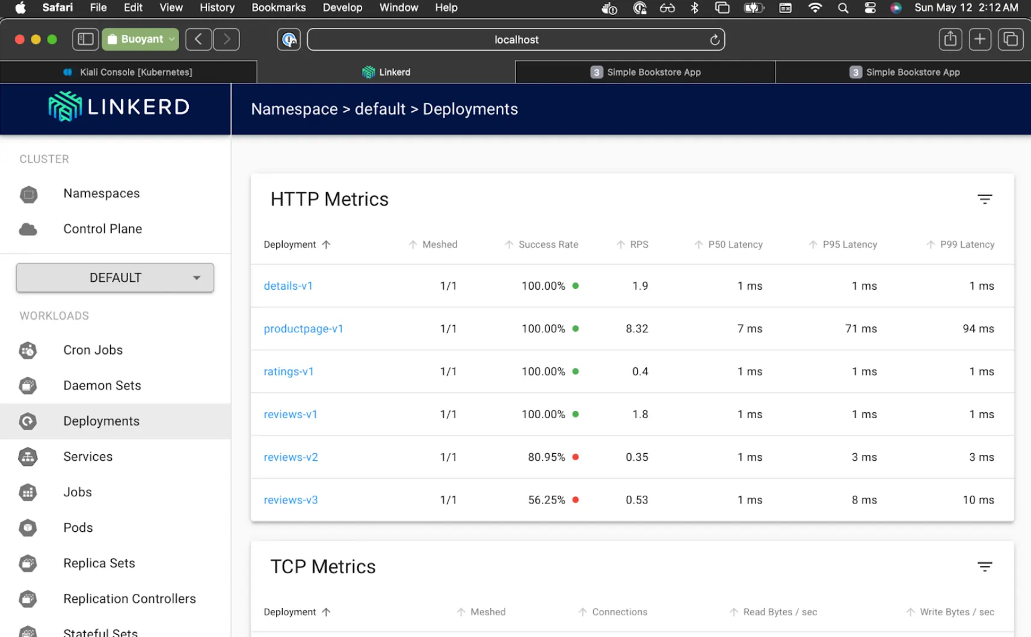
Task: Open the TCP Metrics filter icon
Action: click(x=985, y=566)
